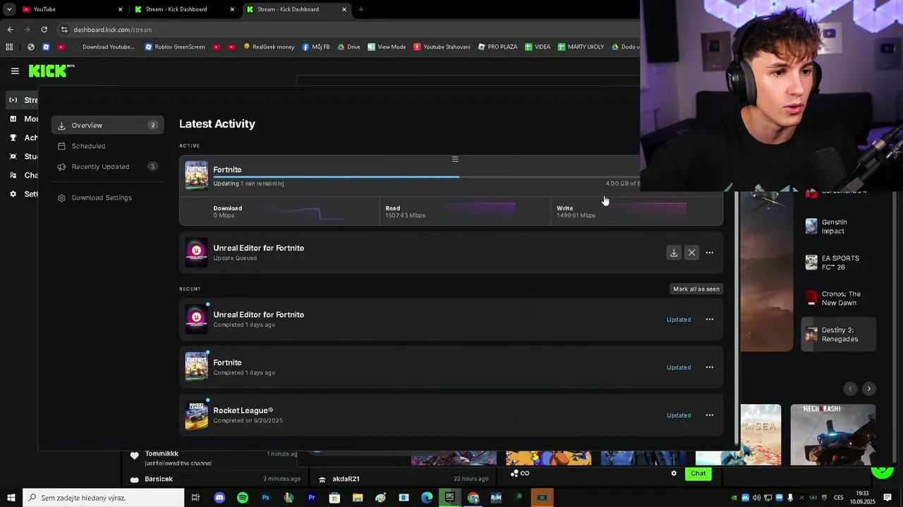Click the Fortnite update progress bar
903x507 pixels.
tap(426, 177)
